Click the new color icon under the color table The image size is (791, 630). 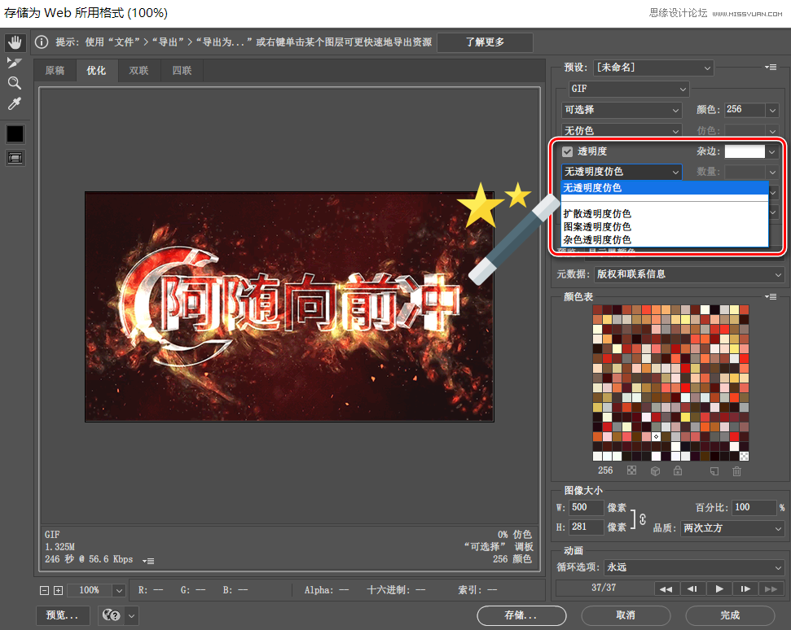(x=714, y=470)
